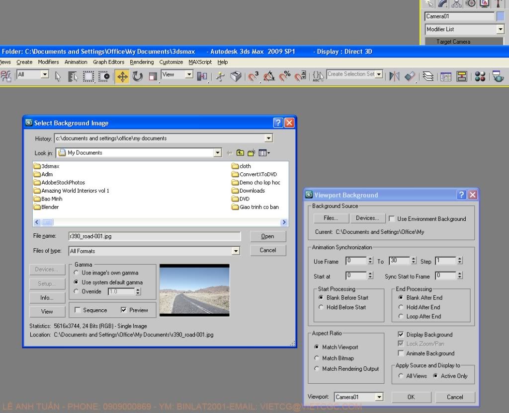Activate Select and Rotate tool
This screenshot has height=413, width=509.
click(x=138, y=76)
